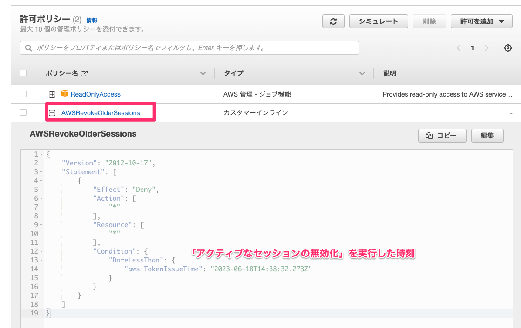
Task: Check the ReadOnlyAccess row checkbox
Action: point(24,94)
